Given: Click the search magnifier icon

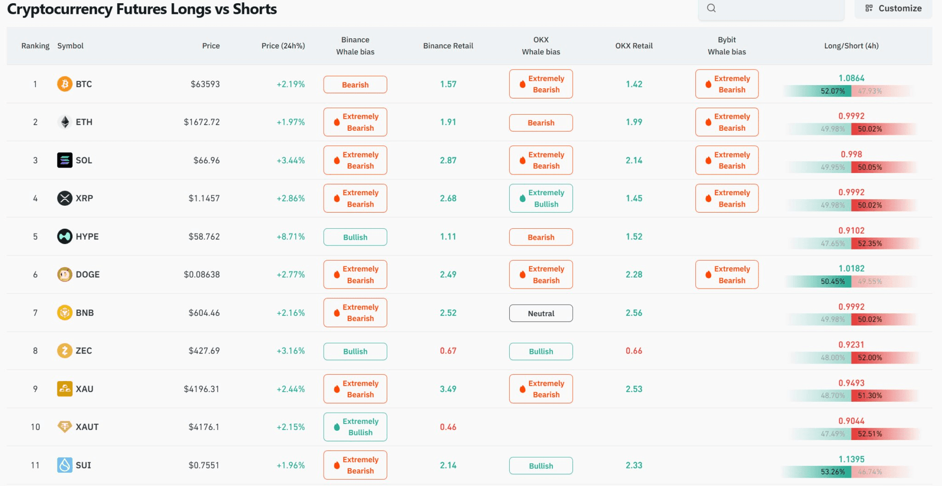Looking at the screenshot, I should click(711, 8).
